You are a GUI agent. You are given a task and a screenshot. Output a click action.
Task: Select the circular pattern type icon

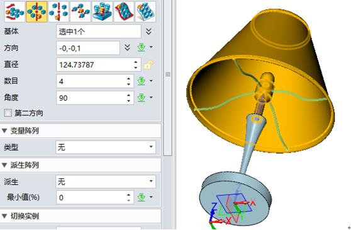coord(36,11)
